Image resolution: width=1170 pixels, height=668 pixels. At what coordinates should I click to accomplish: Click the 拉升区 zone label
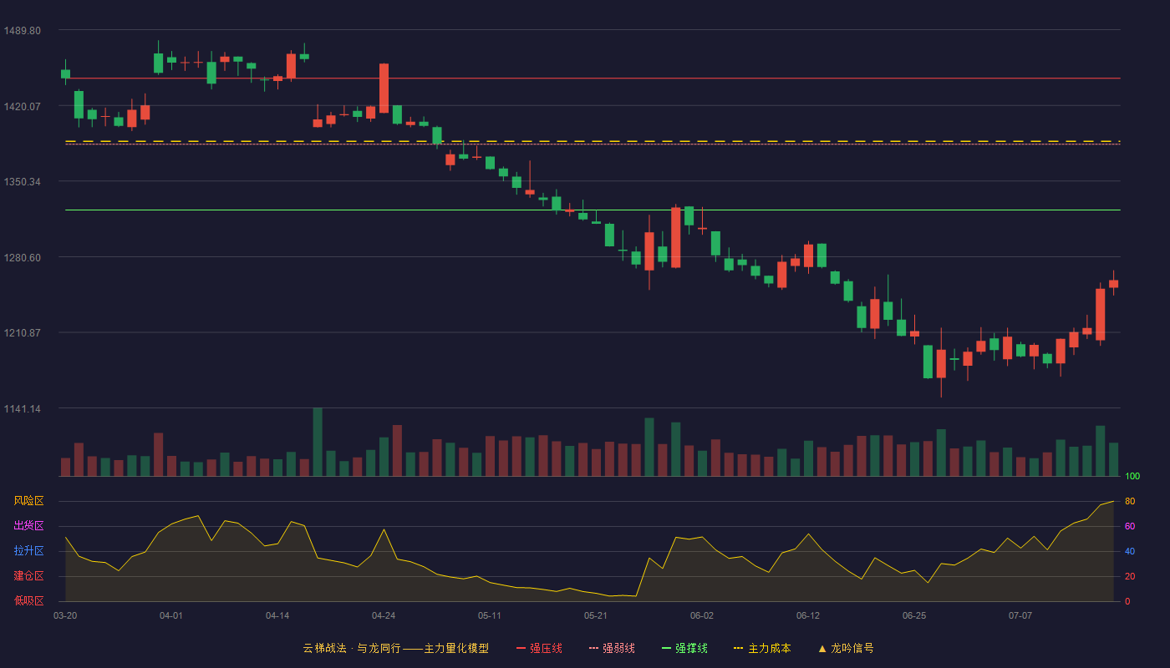click(28, 551)
